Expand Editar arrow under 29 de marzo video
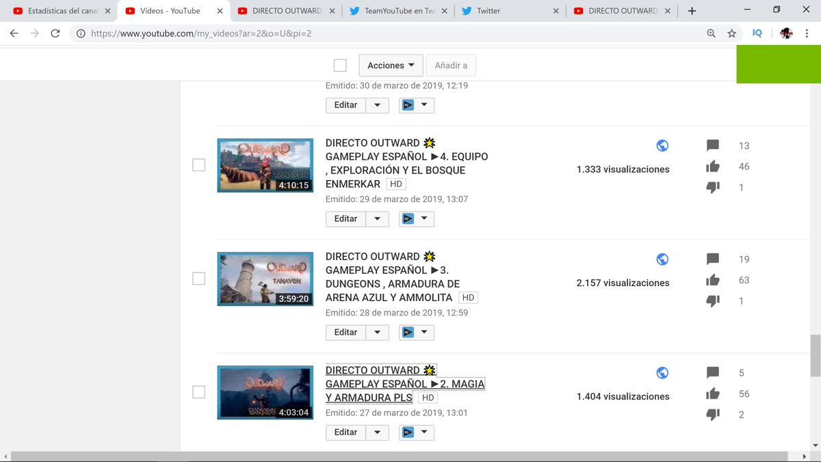The width and height of the screenshot is (821, 462). click(x=377, y=219)
